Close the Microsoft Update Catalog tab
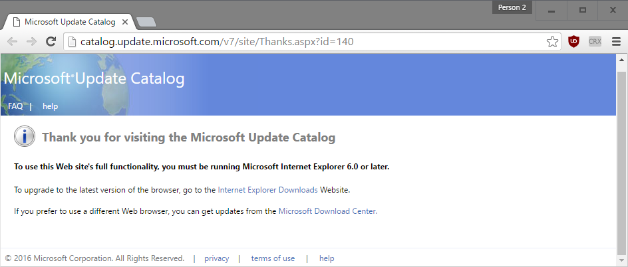 pos(125,22)
